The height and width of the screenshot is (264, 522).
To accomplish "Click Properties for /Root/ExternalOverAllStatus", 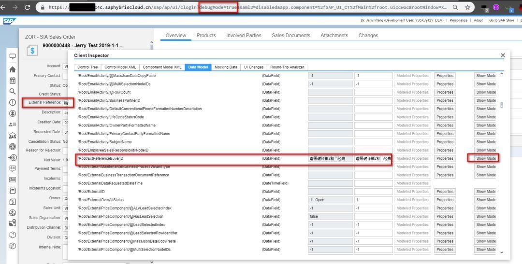I will pos(445,200).
